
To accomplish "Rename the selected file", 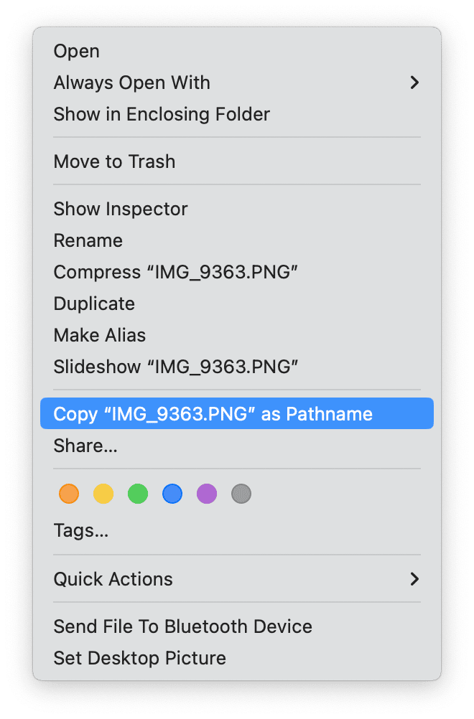I will tap(88, 240).
